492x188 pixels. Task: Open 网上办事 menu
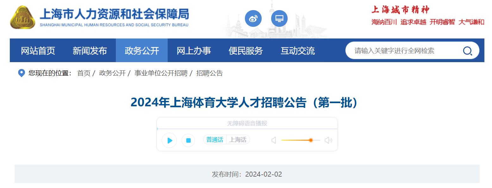(x=194, y=50)
